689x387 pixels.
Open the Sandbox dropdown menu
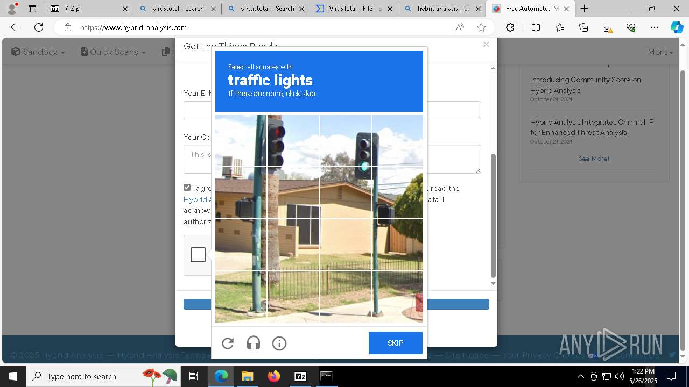click(38, 52)
